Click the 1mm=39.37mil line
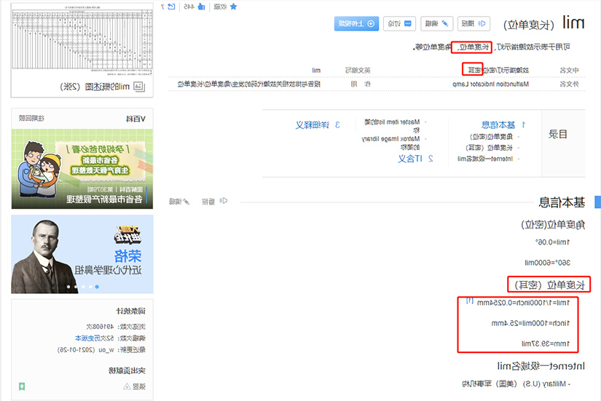Viewport: 601px width, 401px height. pyautogui.click(x=546, y=344)
